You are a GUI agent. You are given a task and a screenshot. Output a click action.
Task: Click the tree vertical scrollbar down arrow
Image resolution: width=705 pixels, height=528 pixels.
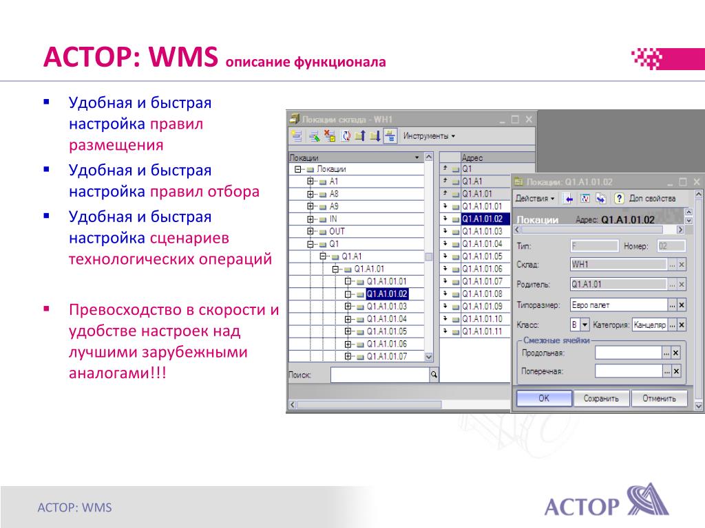429,357
